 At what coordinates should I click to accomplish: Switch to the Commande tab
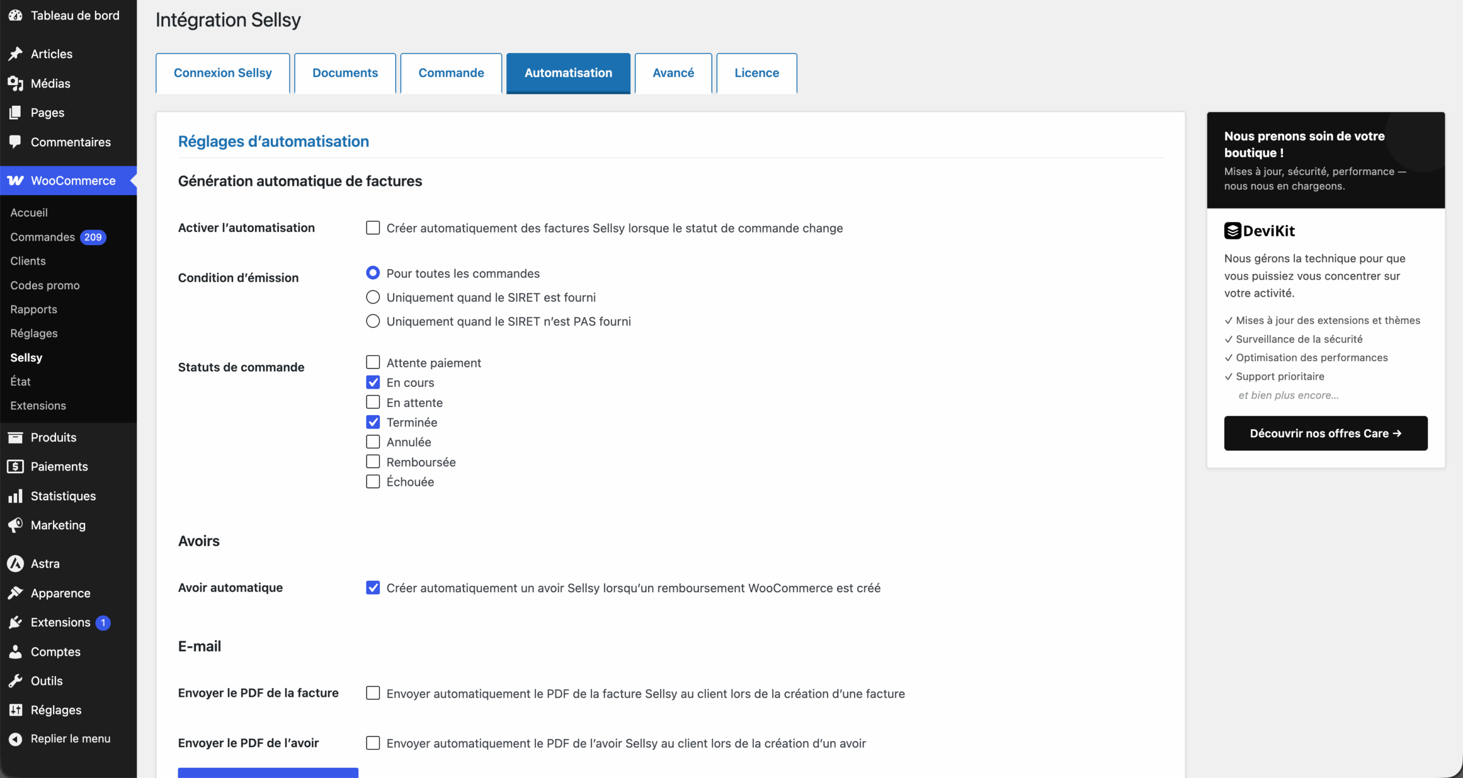tap(451, 73)
